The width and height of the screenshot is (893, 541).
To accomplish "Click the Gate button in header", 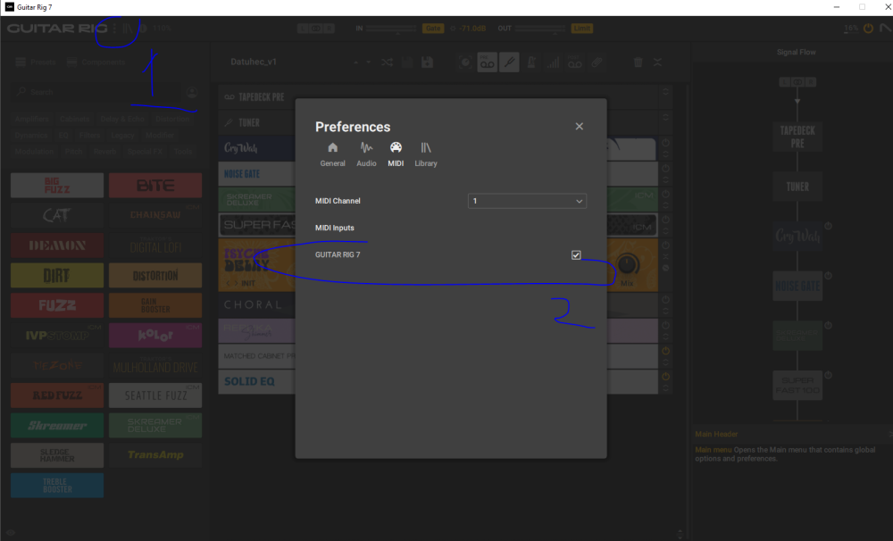I will (433, 28).
